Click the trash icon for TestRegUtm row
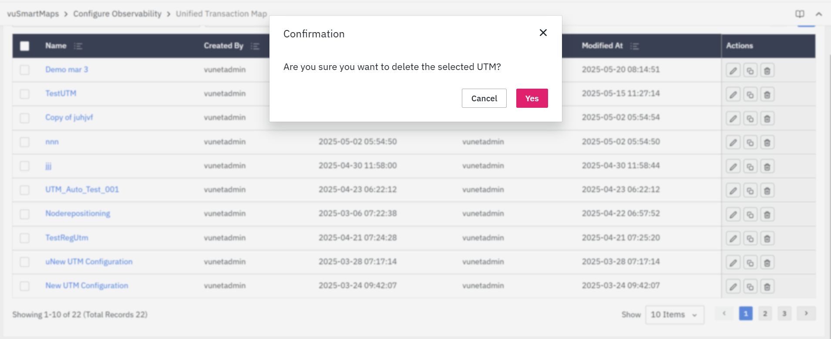This screenshot has height=339, width=831. tap(767, 239)
